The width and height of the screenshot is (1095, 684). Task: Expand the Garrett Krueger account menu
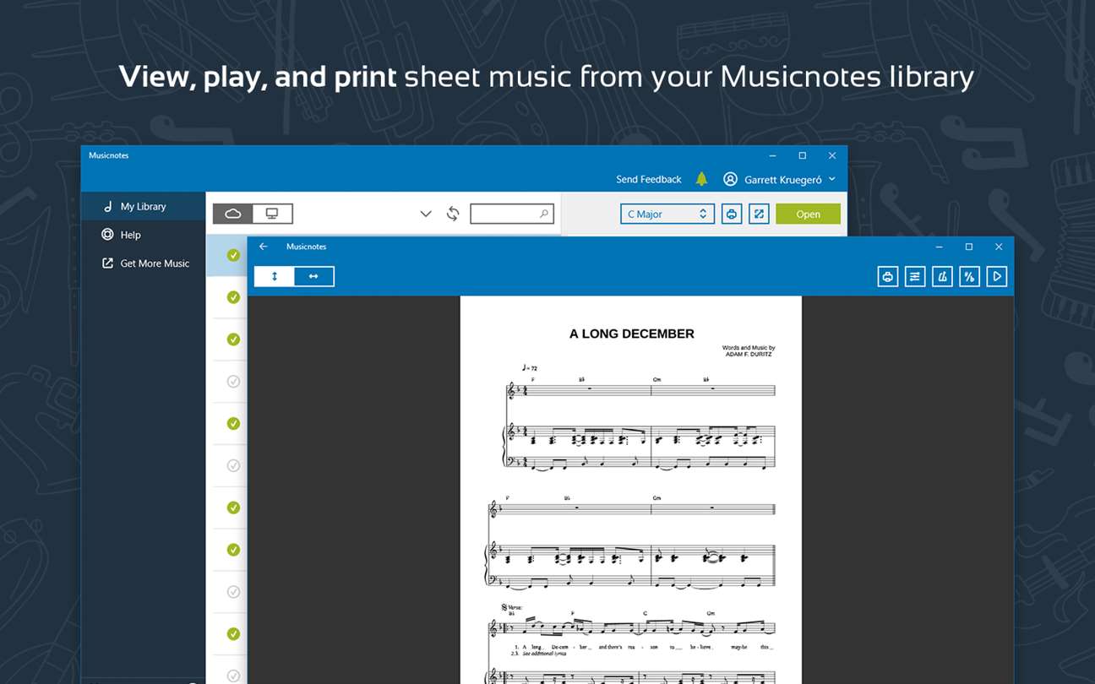coord(779,179)
